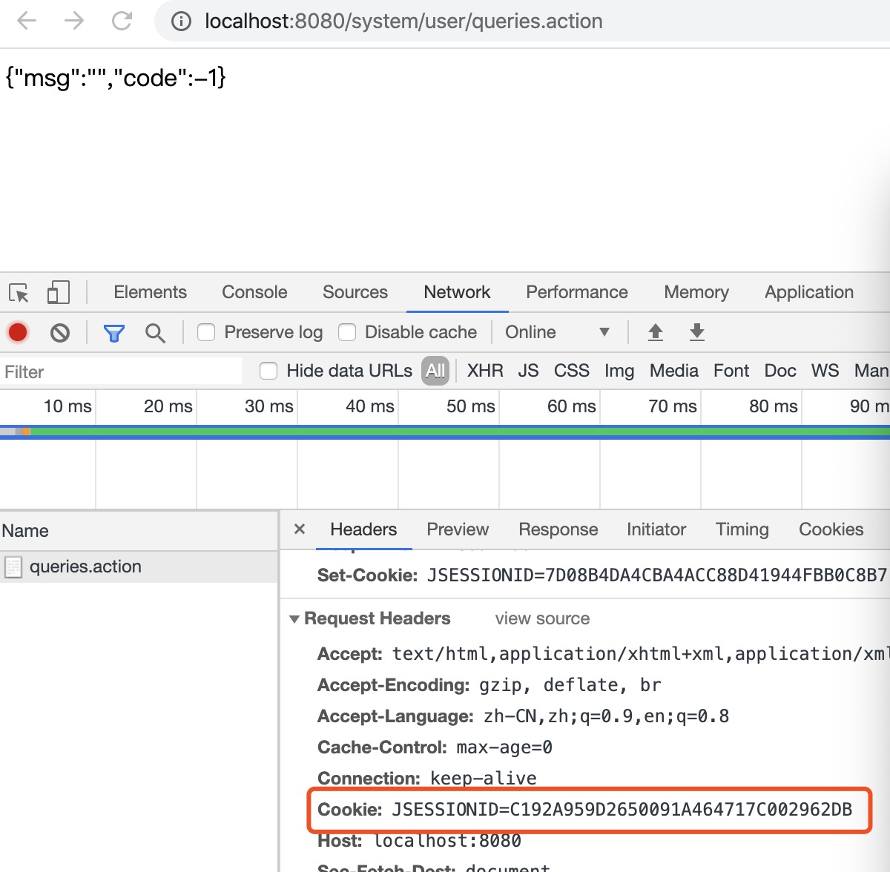890x872 pixels.
Task: Click the Cookie JSESSIONID header value
Action: click(x=622, y=810)
